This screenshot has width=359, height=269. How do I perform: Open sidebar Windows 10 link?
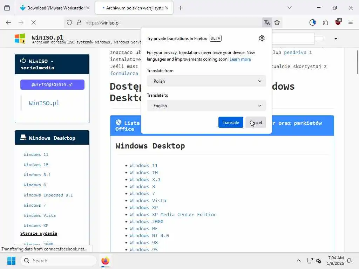pyautogui.click(x=36, y=165)
